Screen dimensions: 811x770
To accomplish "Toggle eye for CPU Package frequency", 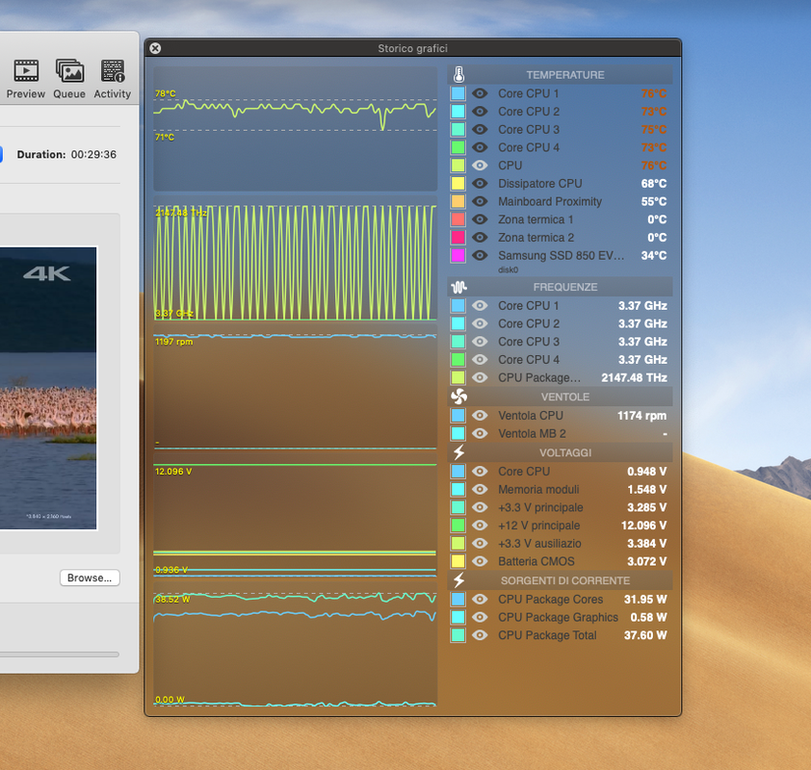I will pos(480,377).
